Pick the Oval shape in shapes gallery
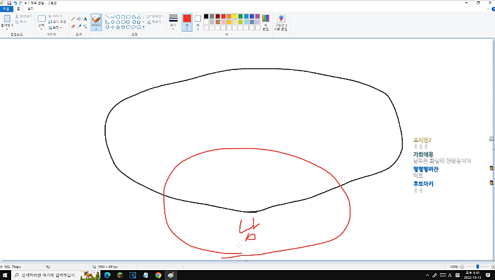 (x=118, y=17)
